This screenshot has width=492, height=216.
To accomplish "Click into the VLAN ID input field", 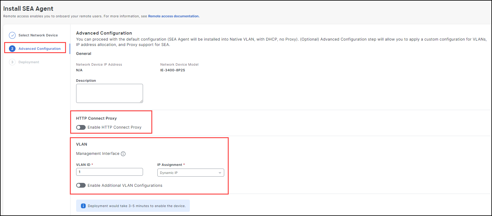I will tap(109, 172).
